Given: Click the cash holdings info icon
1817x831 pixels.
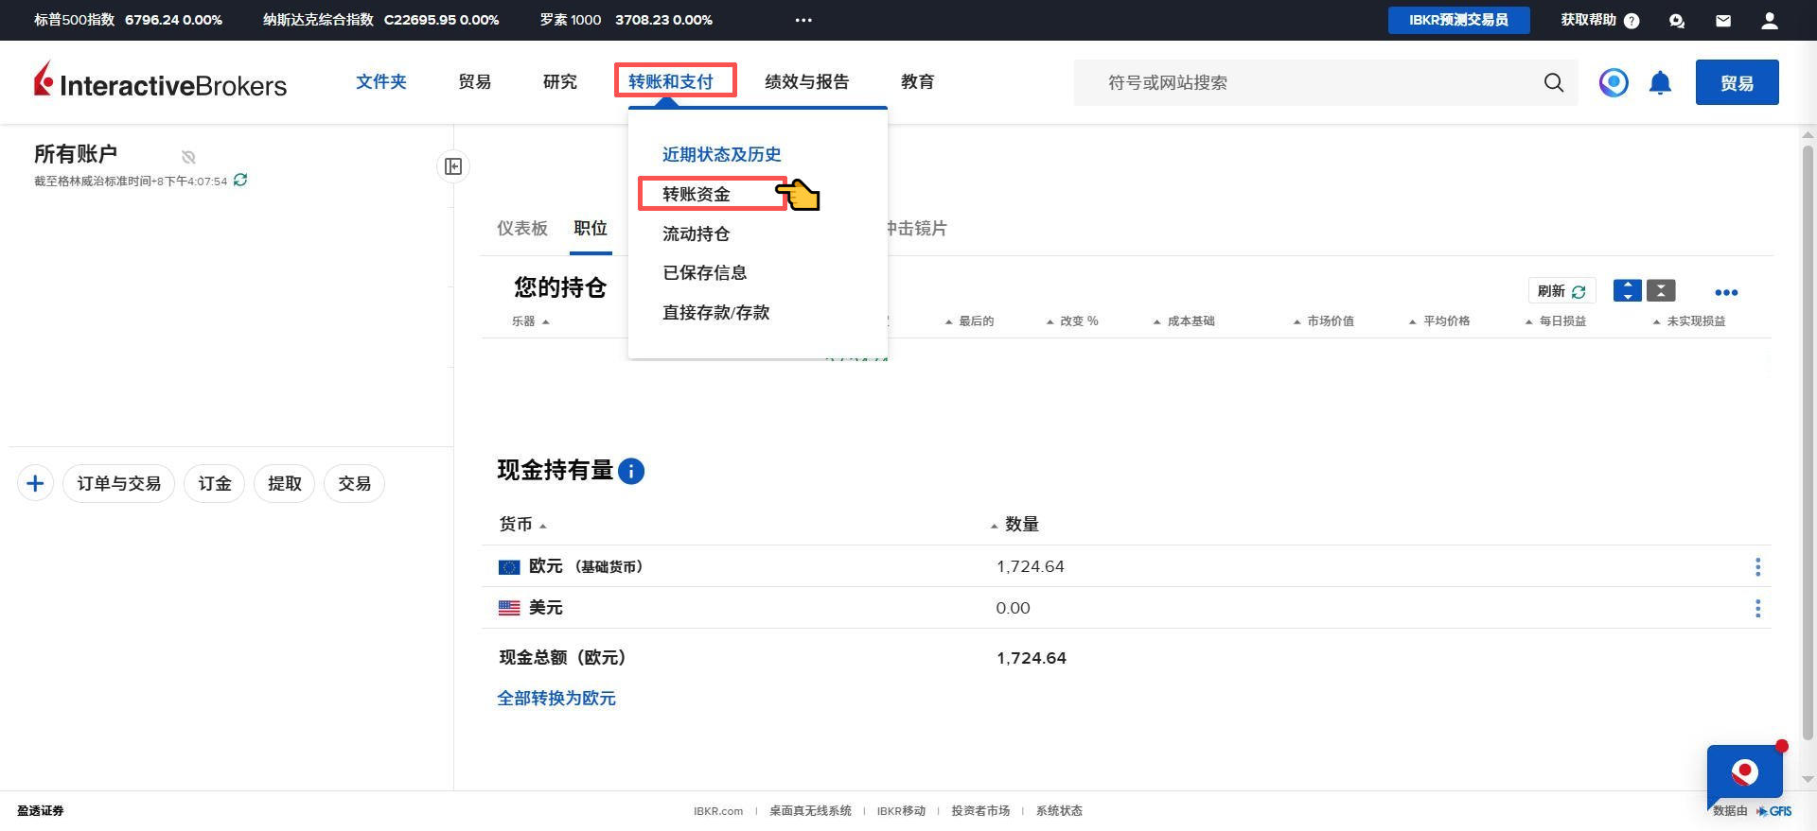Looking at the screenshot, I should pos(631,471).
